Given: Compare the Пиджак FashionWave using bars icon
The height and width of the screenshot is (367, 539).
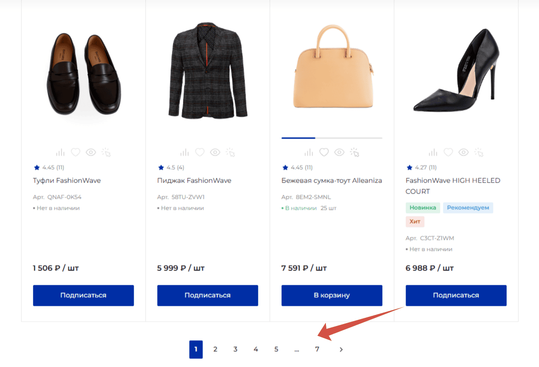Looking at the screenshot, I should (184, 152).
